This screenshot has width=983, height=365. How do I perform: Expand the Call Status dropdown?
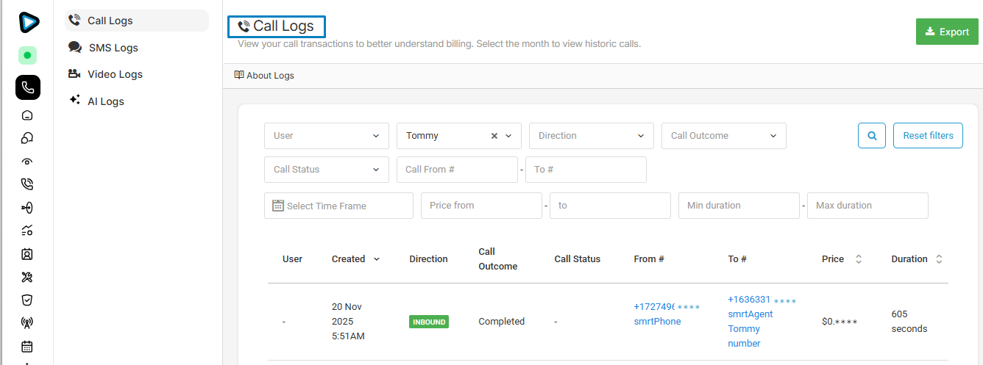click(x=327, y=170)
